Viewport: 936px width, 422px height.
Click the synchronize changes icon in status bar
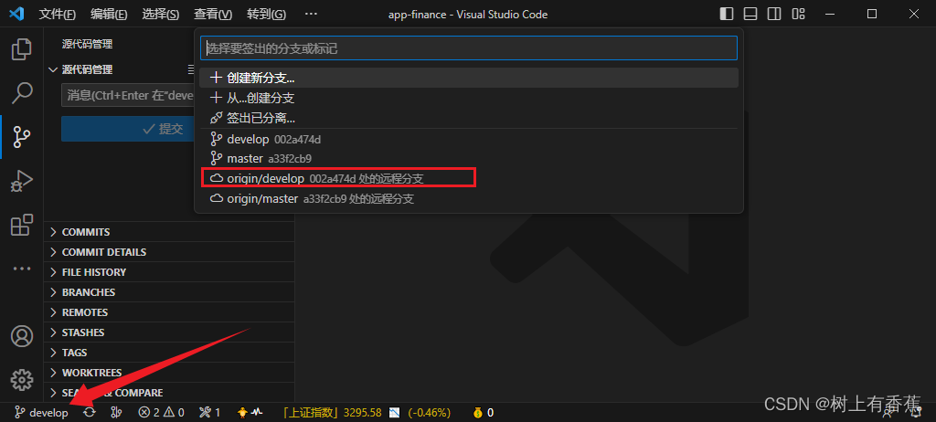pos(90,412)
